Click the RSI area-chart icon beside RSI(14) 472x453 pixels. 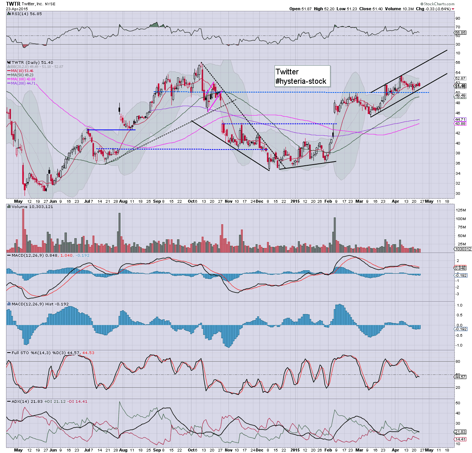tap(8, 13)
